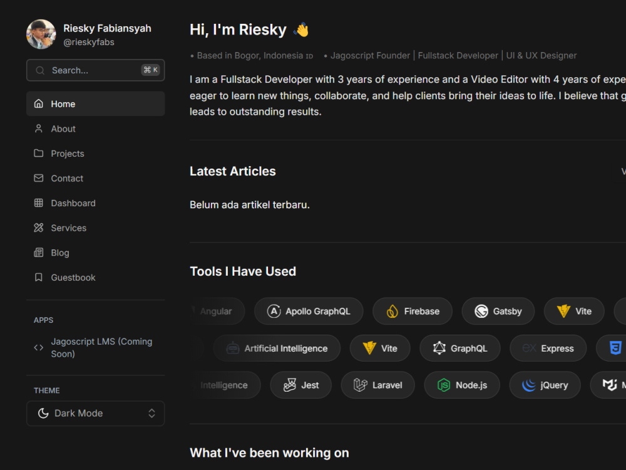The width and height of the screenshot is (626, 470).
Task: Click the Projects folder icon
Action: (x=38, y=153)
